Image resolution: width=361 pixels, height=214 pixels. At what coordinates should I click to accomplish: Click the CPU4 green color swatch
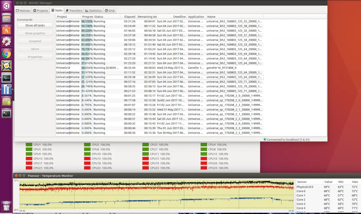[x=204, y=144]
